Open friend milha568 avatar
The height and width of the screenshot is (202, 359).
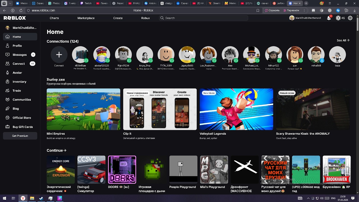(x=316, y=55)
